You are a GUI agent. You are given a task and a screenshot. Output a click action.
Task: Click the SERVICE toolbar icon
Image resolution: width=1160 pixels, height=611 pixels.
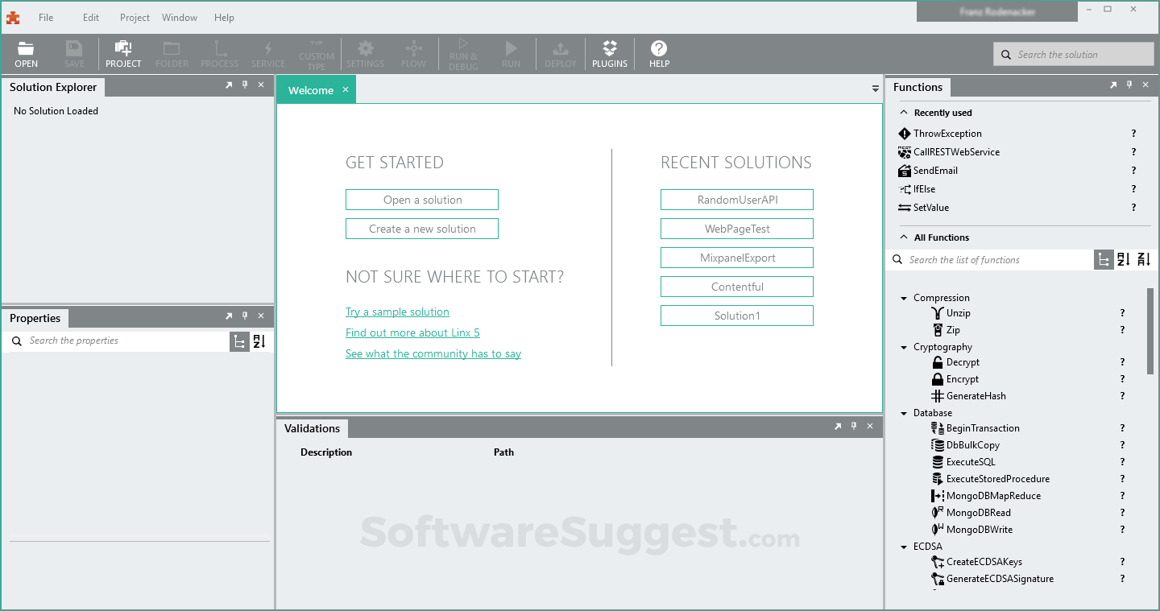tap(268, 53)
